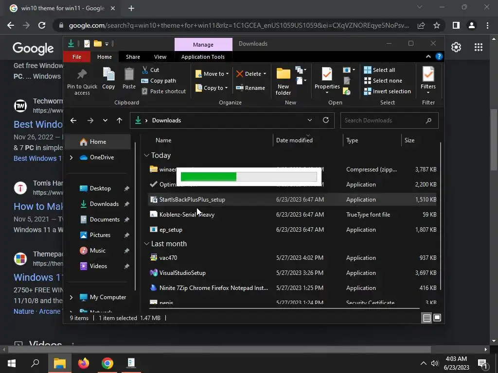Screen dimensions: 498x373
Task: Click Select all in ribbon
Action: point(379,70)
